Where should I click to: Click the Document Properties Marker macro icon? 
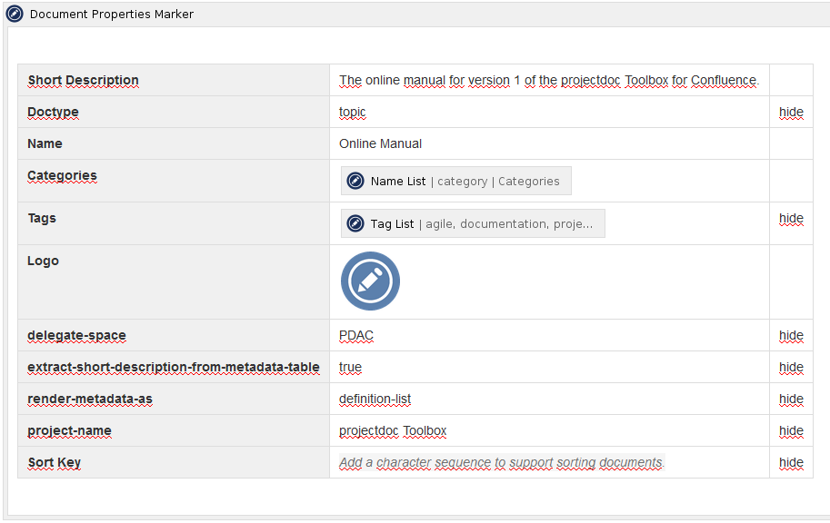click(15, 15)
